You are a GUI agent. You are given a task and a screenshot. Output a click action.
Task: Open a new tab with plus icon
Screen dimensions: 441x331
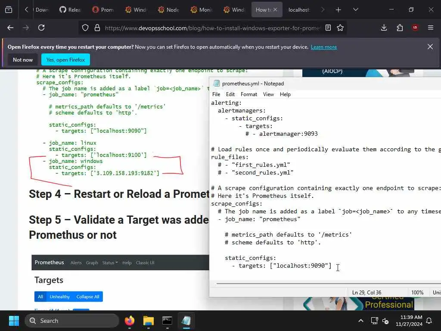point(339,10)
